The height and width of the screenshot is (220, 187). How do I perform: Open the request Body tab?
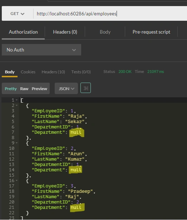pos(105,32)
